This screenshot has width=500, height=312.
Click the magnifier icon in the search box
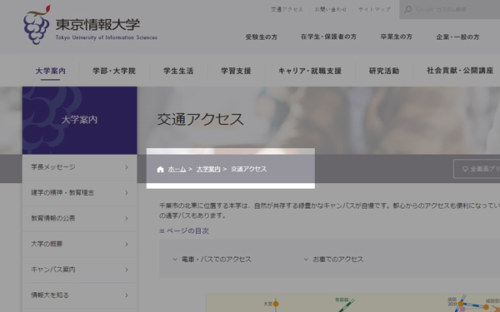coord(407,9)
